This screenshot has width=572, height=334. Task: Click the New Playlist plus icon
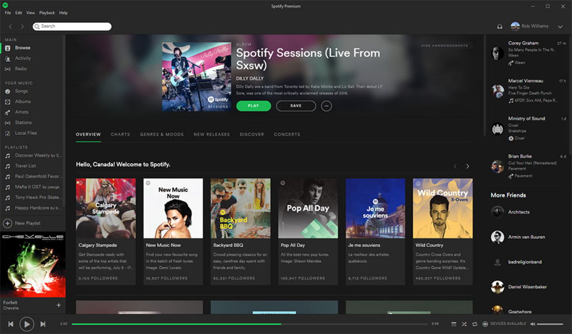click(x=7, y=223)
